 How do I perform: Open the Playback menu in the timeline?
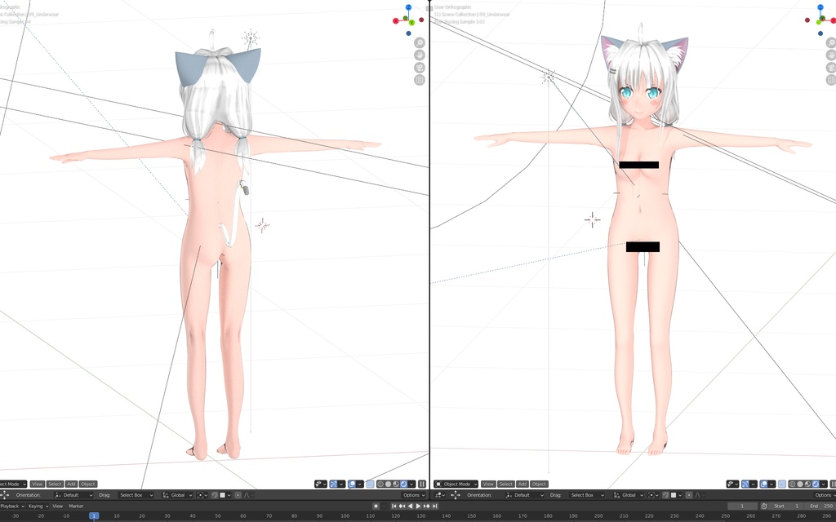(x=13, y=506)
